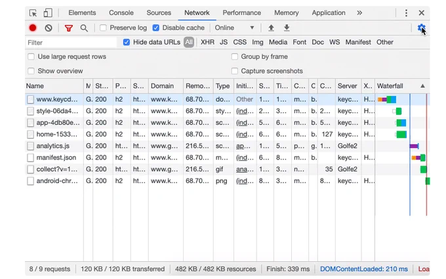Screen dimensions: 446x279
Task: Click waterfall bar of analytics.js request
Action: [x=414, y=146]
